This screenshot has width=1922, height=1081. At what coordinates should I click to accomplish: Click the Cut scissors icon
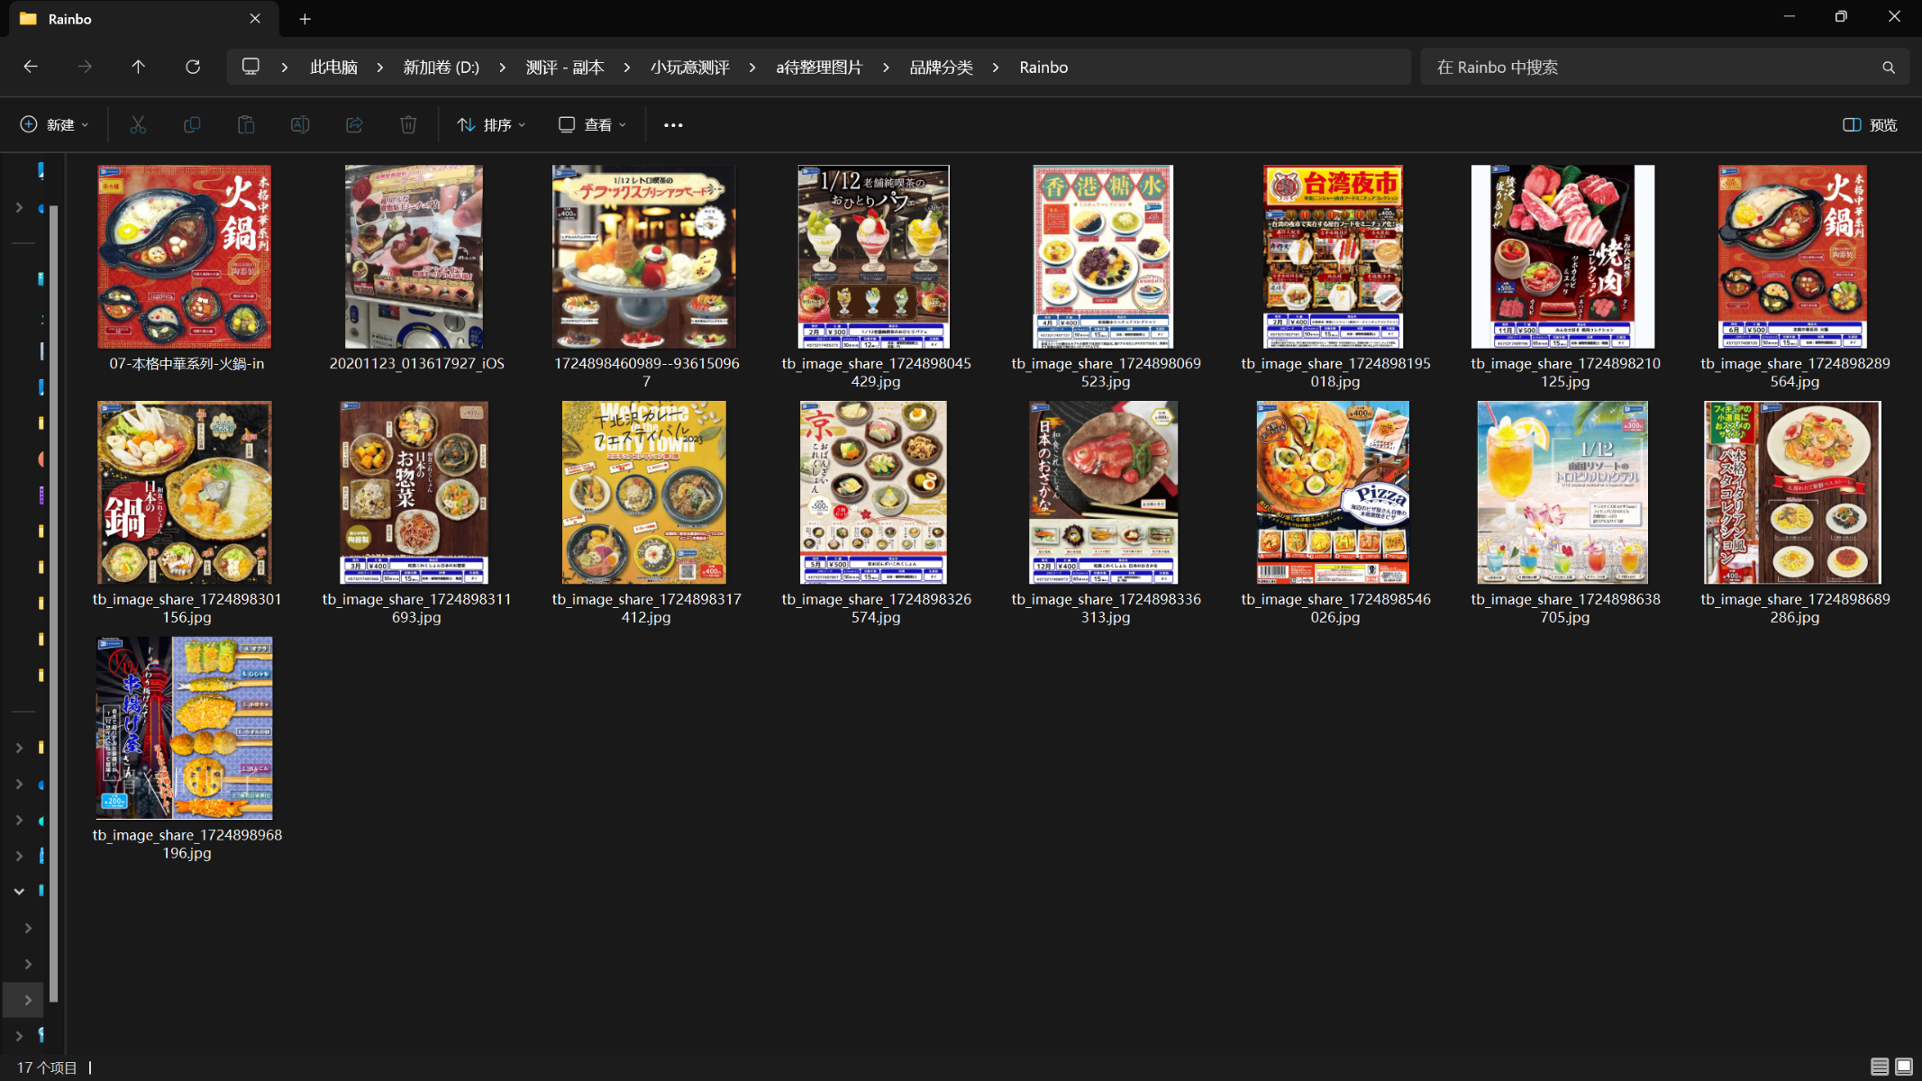138,125
